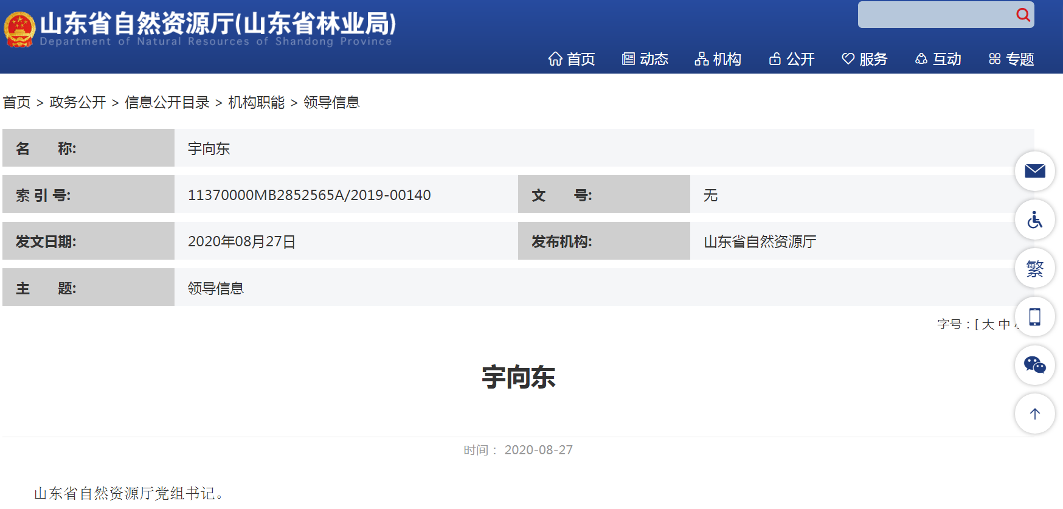Open the 公开 navigation menu item
This screenshot has width=1063, height=509.
click(x=792, y=59)
